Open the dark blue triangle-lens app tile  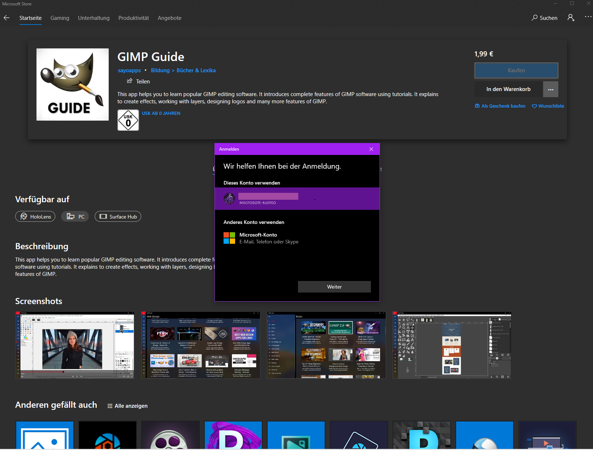coord(359,435)
